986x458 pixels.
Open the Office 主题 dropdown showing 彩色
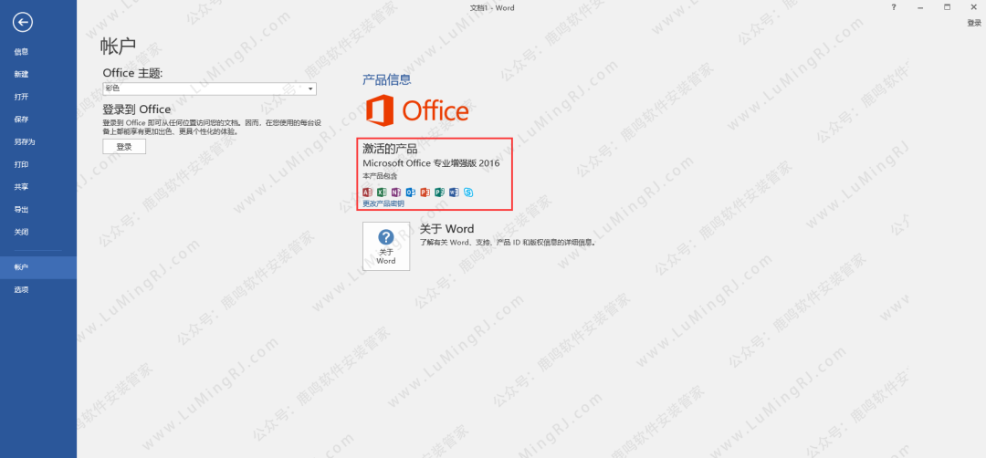[x=209, y=88]
